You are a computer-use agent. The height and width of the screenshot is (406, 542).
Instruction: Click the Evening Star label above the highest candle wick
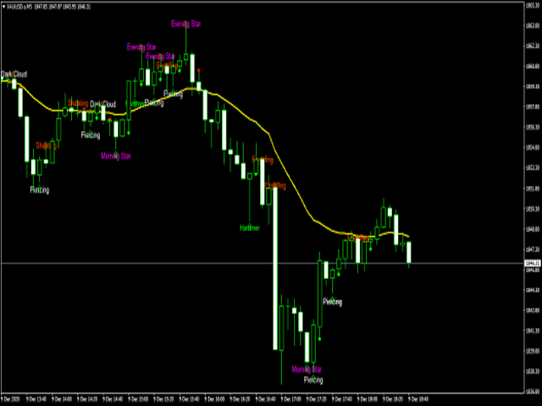[x=186, y=24]
